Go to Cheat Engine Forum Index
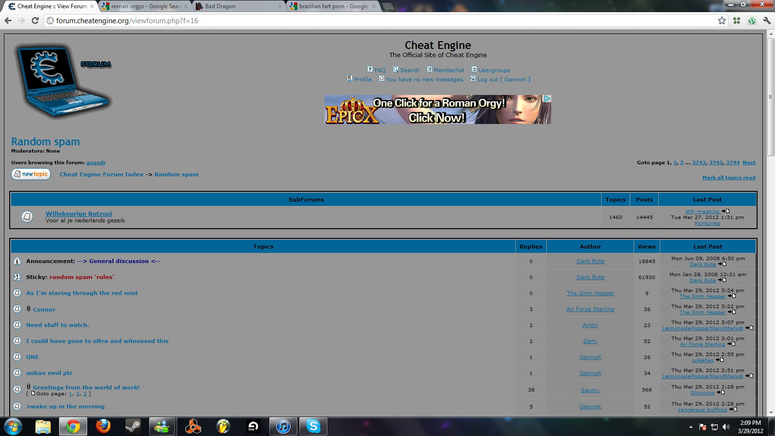 [x=102, y=174]
